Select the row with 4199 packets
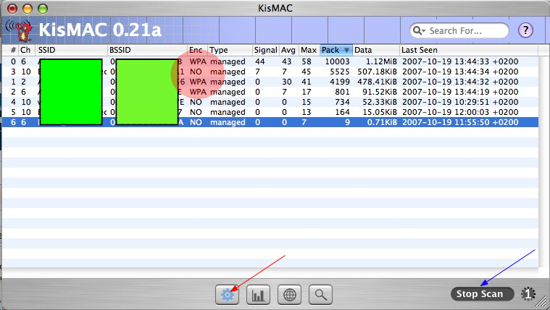Image resolution: width=550 pixels, height=310 pixels. click(x=270, y=82)
